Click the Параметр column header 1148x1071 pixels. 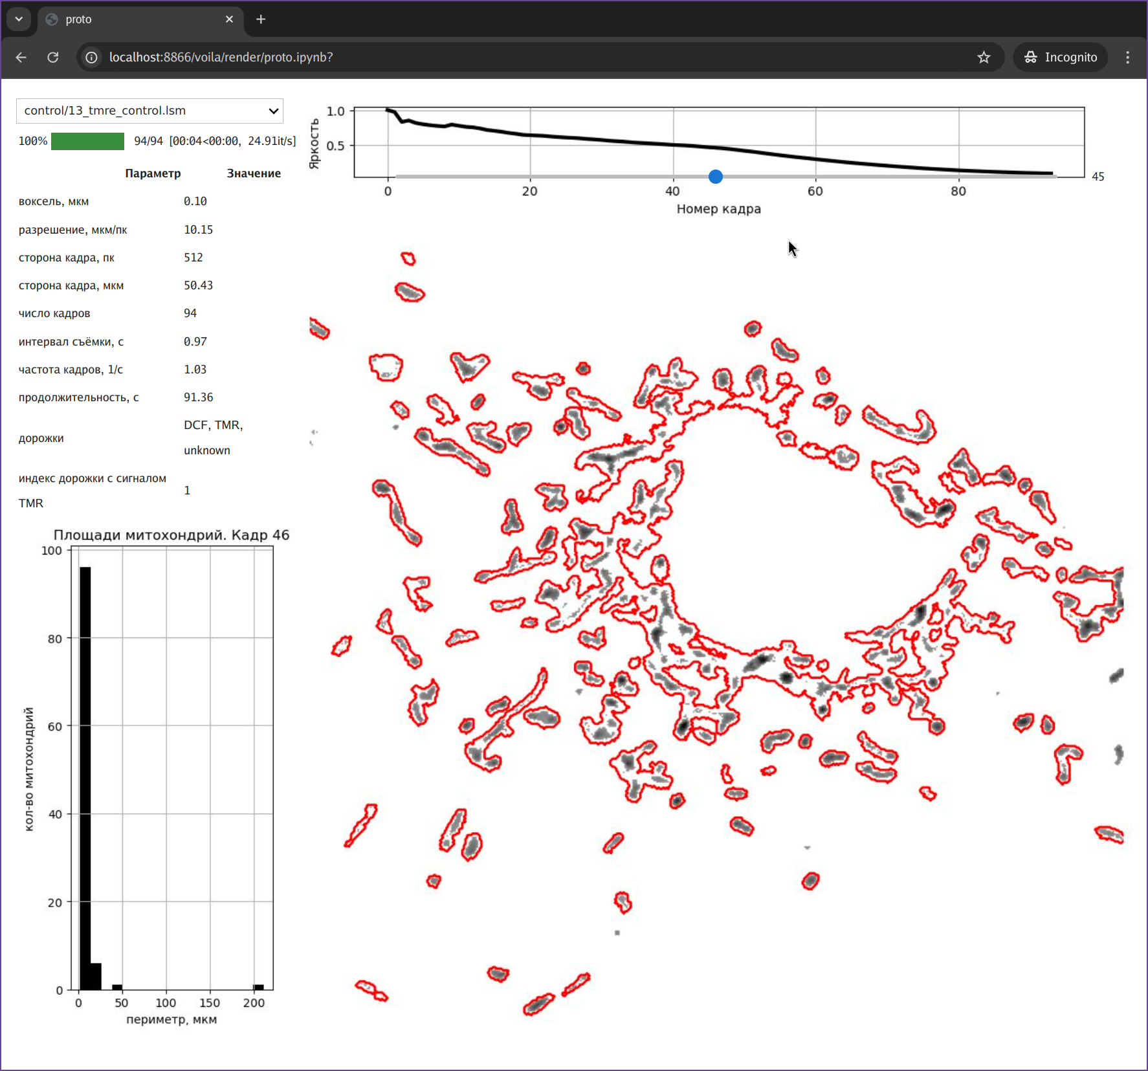(153, 173)
